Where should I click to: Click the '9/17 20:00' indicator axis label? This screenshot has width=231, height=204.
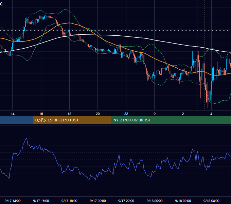point(98,201)
